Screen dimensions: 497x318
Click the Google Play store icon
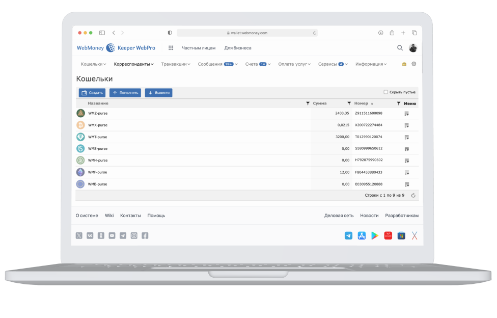[375, 235]
